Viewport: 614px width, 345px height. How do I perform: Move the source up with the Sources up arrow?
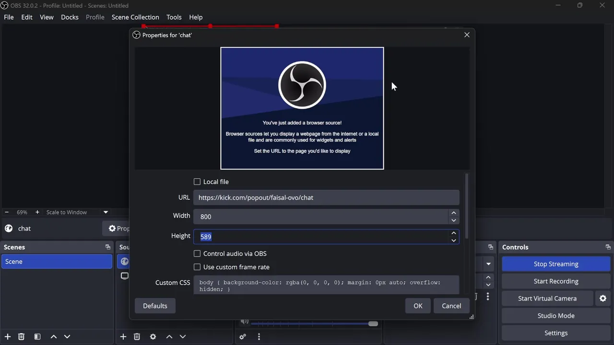[169, 337]
